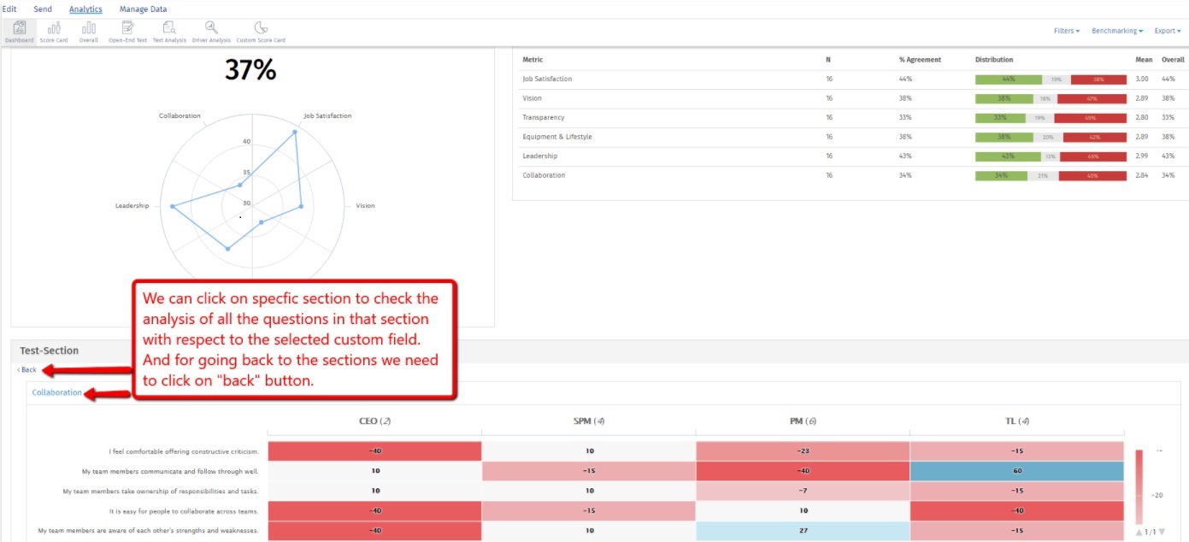Viewport: 1189px width, 542px height.
Task: Switch to the Edit menu
Action: click(x=9, y=9)
